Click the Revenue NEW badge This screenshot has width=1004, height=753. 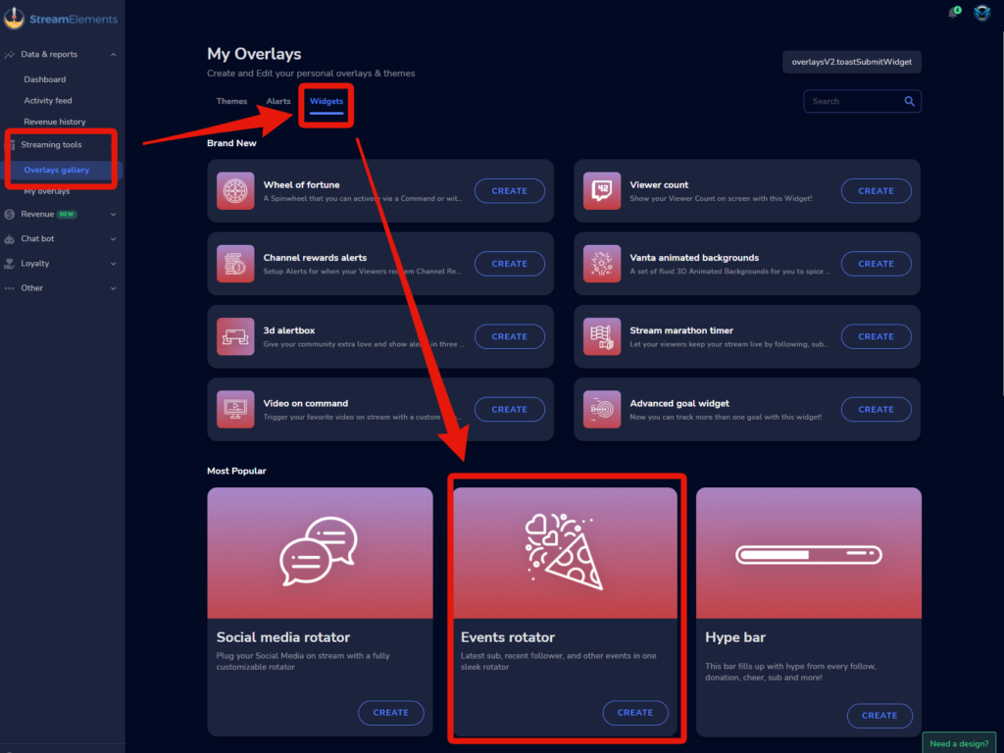[67, 215]
